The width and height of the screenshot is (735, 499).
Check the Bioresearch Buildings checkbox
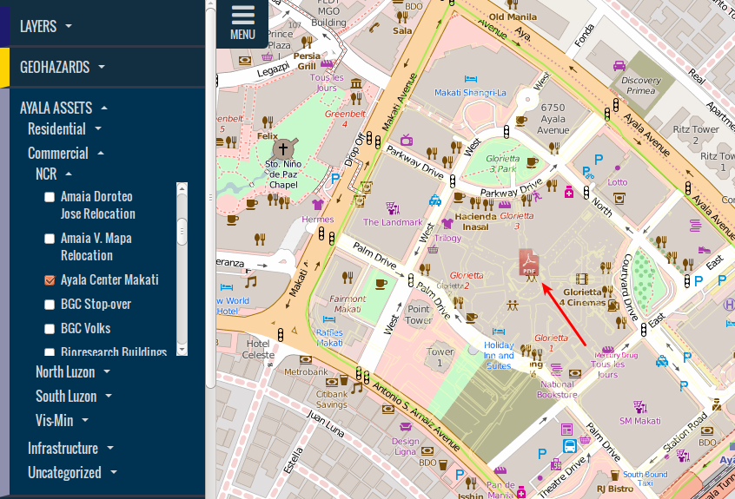[x=50, y=351]
